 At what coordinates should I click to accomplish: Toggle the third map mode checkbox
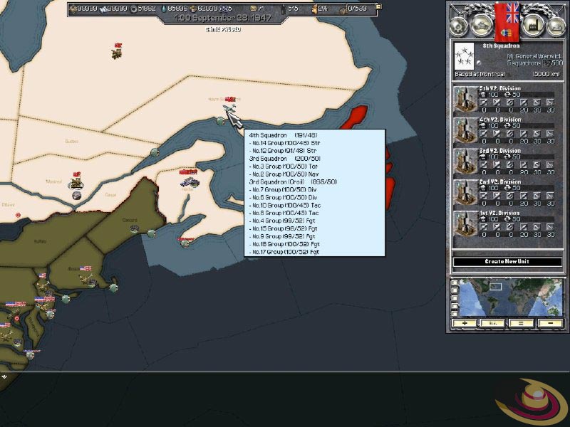point(454,298)
